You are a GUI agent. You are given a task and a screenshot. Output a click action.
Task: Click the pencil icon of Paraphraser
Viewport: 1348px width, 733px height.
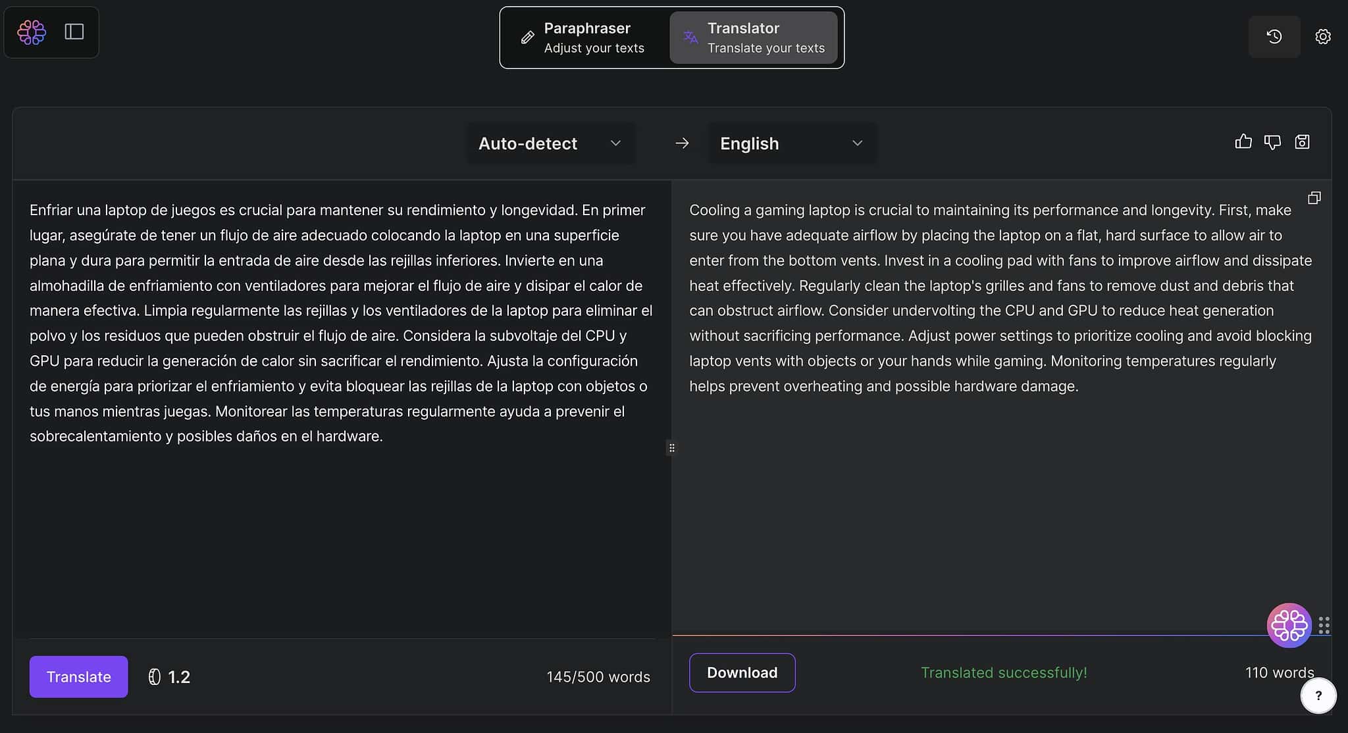pyautogui.click(x=527, y=38)
